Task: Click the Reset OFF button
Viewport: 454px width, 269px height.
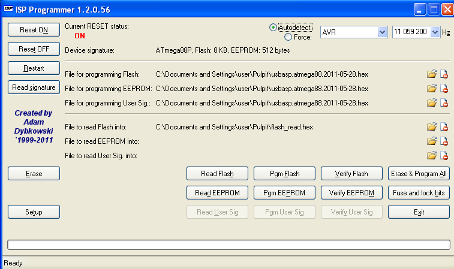Action: pyautogui.click(x=34, y=49)
